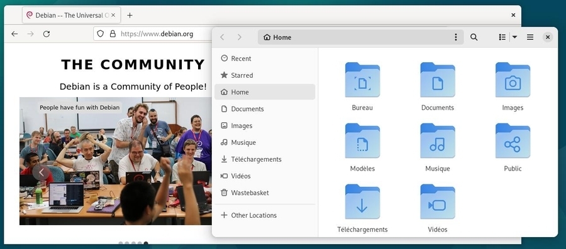
Task: Click the search icon in Files
Action: pos(474,37)
